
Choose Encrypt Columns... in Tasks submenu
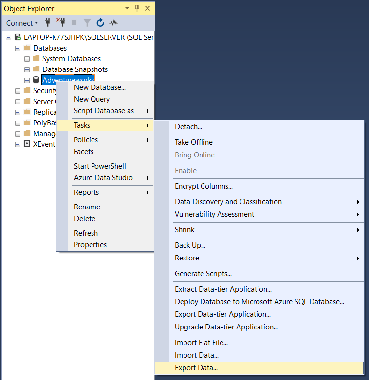[259, 186]
